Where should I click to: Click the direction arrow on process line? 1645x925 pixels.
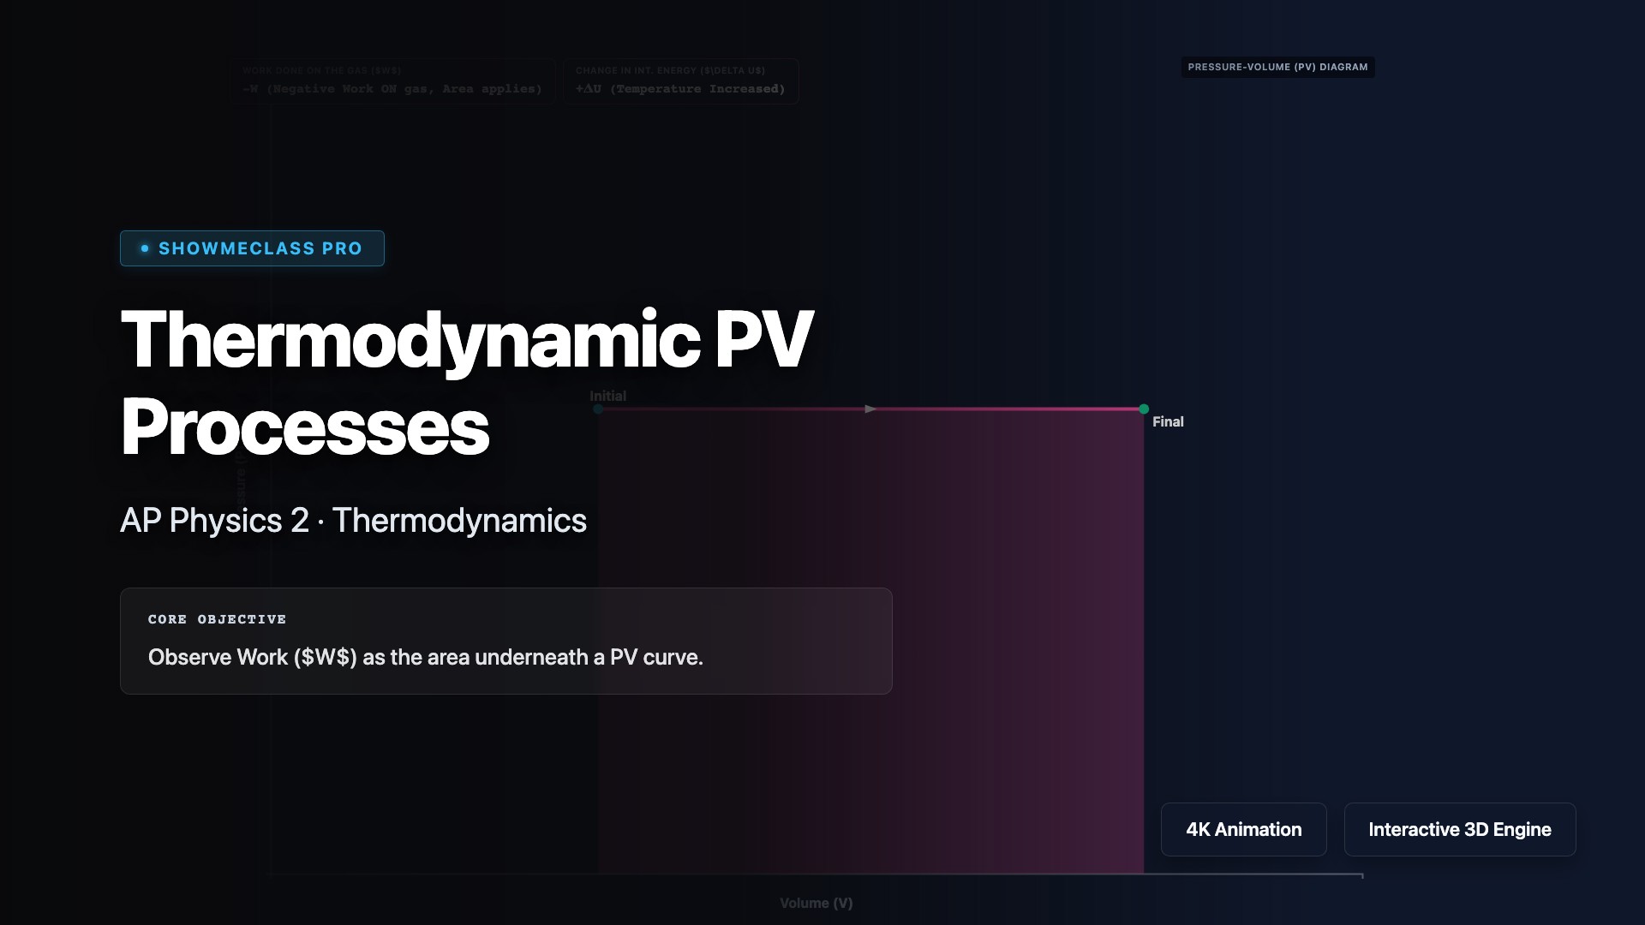tap(870, 409)
